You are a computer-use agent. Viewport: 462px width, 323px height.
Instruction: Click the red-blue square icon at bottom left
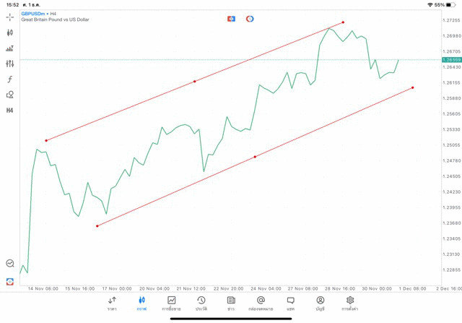[x=9, y=281]
